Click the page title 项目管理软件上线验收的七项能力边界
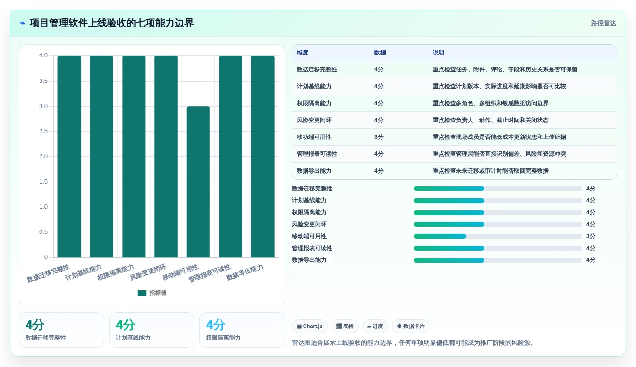The image size is (636, 367). (x=111, y=23)
